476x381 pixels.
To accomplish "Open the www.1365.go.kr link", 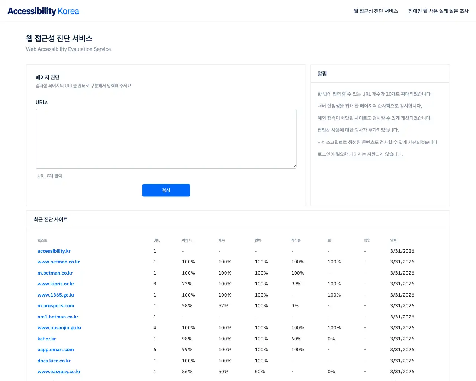I will pyautogui.click(x=56, y=295).
